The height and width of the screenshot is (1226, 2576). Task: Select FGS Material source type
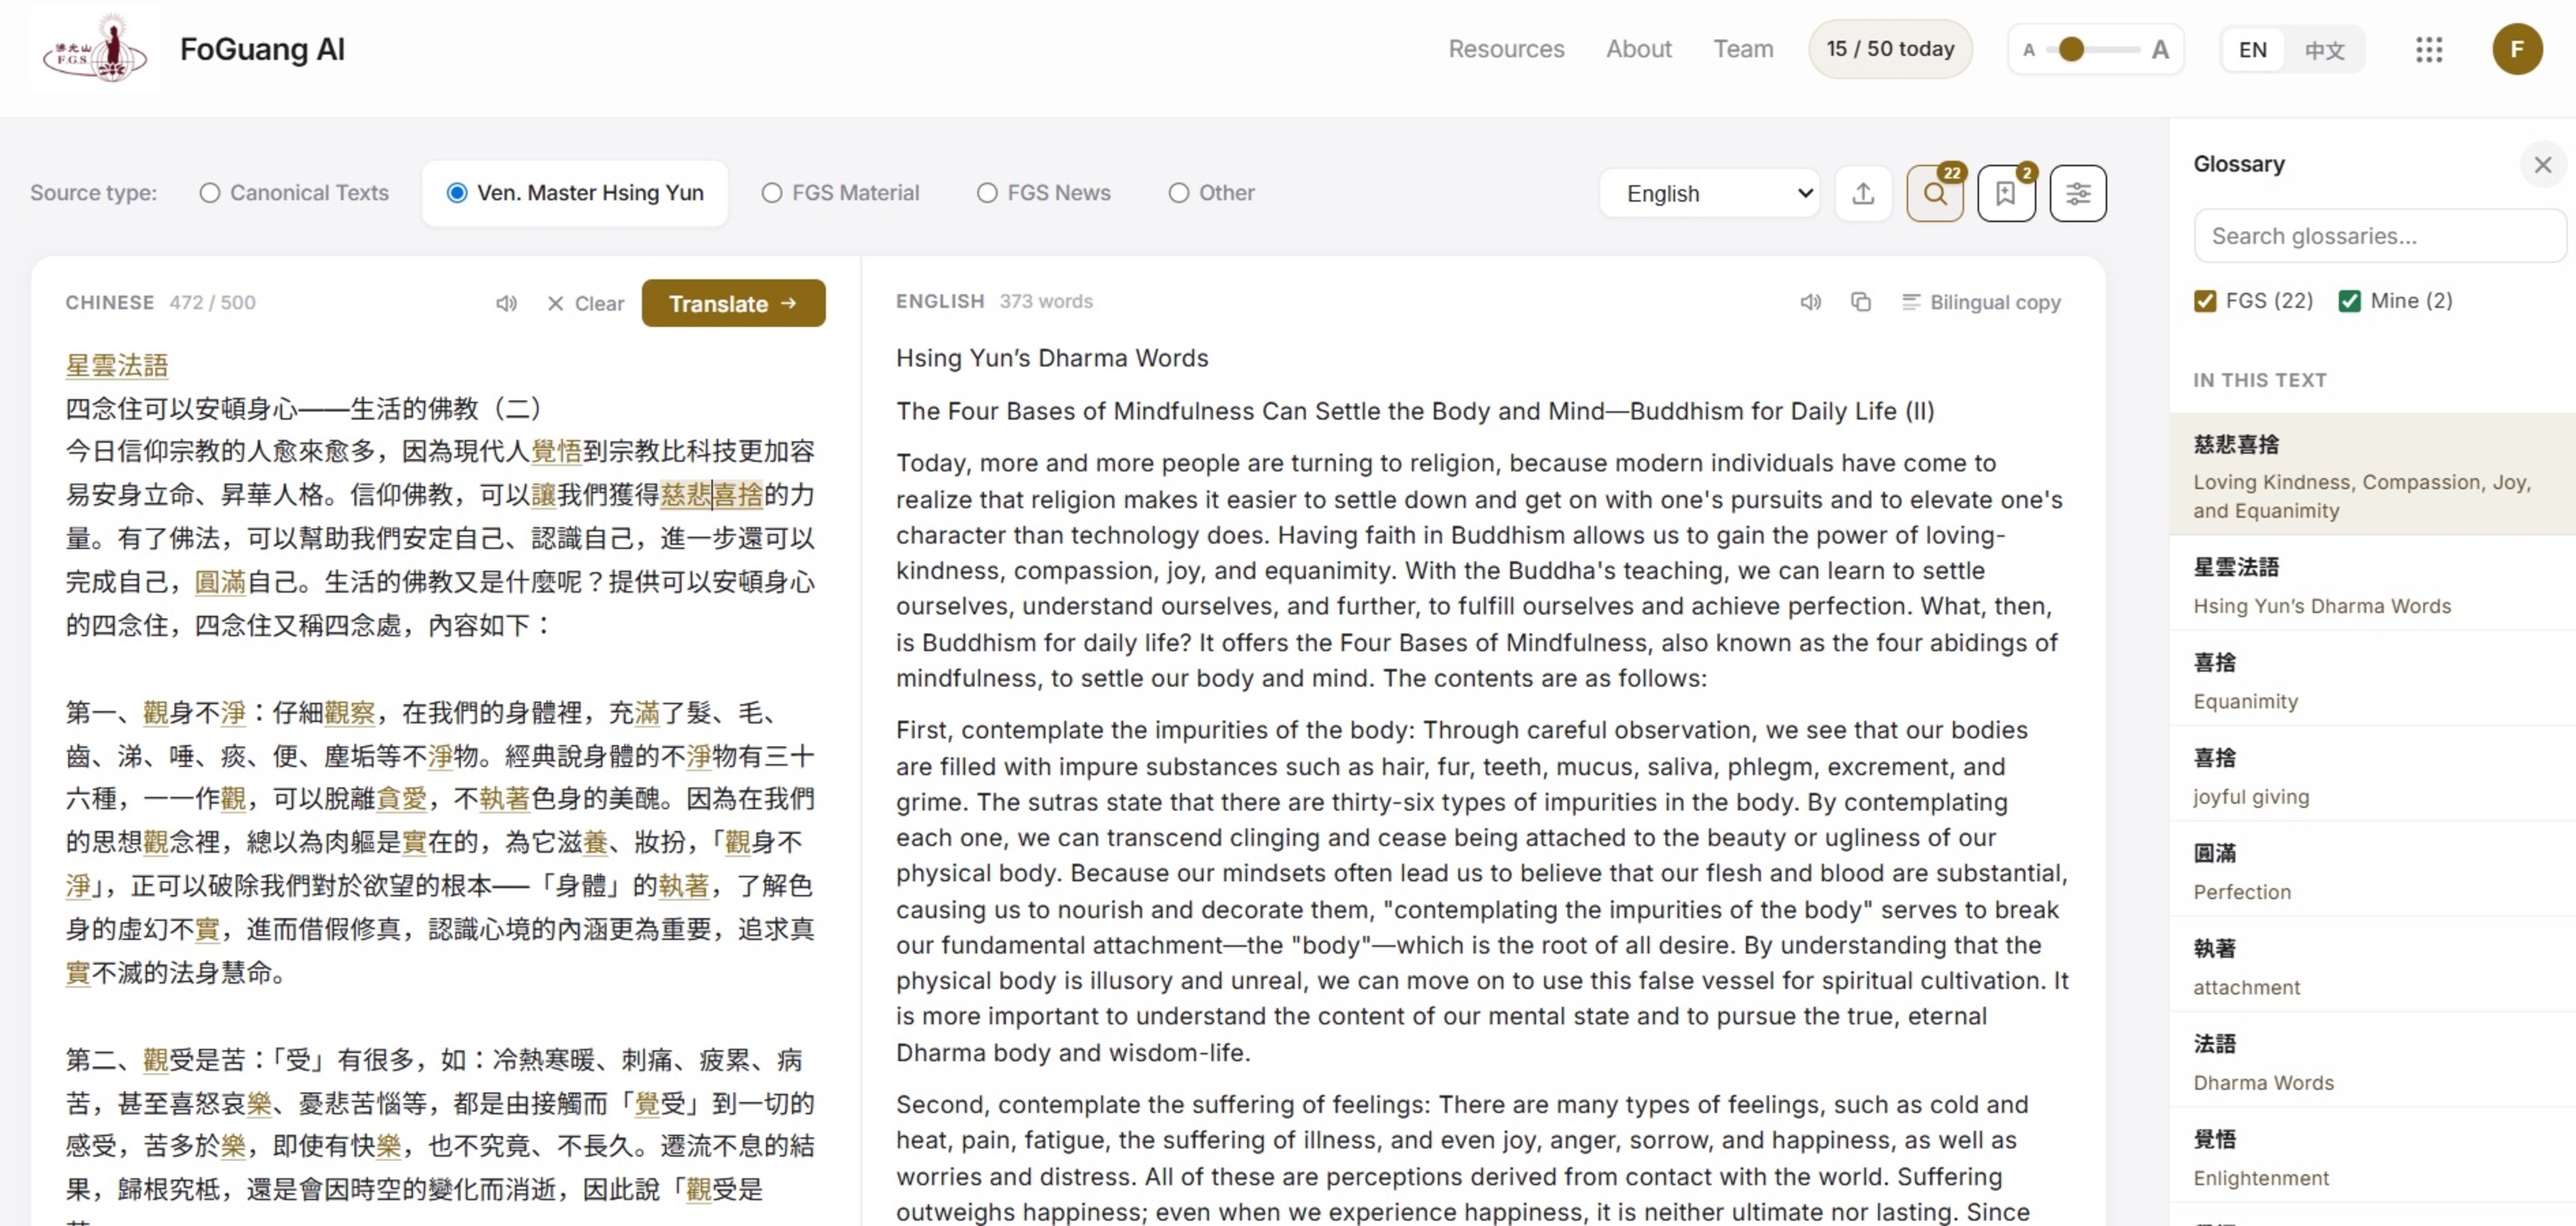840,193
